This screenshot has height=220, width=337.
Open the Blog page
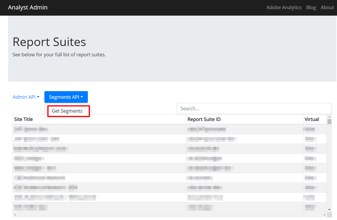pos(311,7)
